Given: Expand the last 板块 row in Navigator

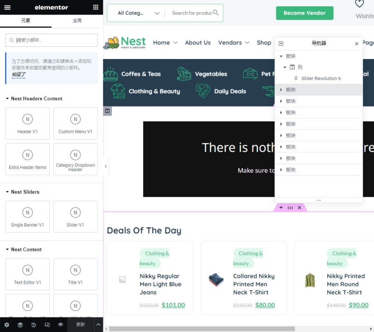Looking at the screenshot, I should point(281,170).
